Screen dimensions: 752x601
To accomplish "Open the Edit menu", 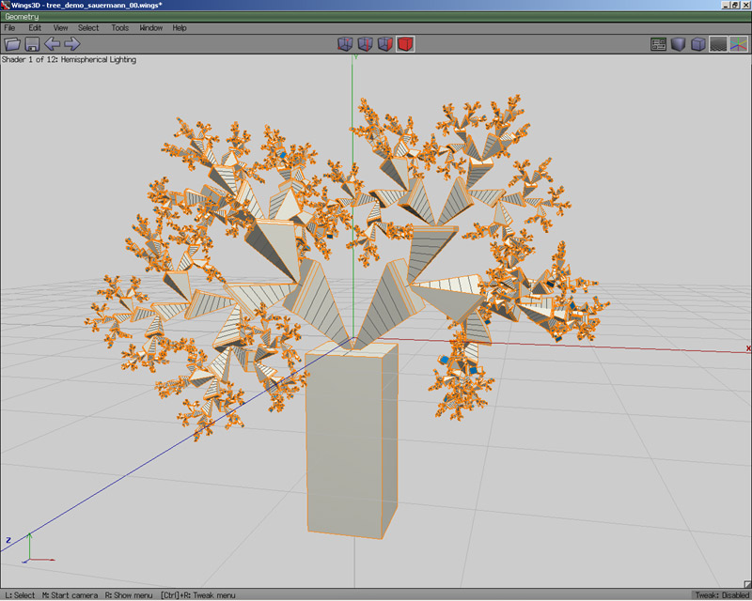I will [x=35, y=28].
